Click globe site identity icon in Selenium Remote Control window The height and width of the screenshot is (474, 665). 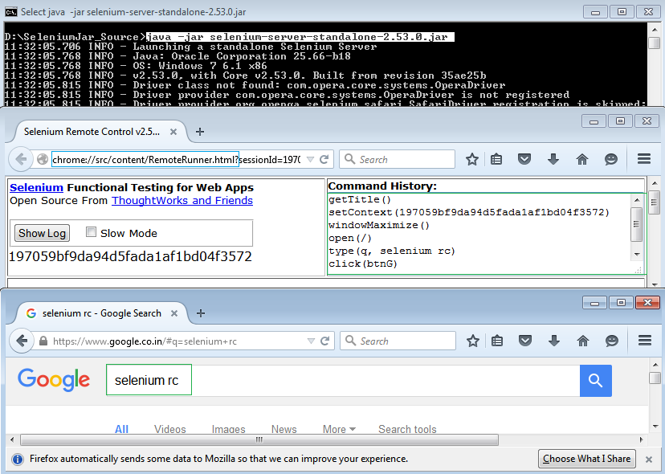pos(42,160)
